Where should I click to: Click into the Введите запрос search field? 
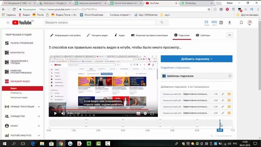coord(100,22)
